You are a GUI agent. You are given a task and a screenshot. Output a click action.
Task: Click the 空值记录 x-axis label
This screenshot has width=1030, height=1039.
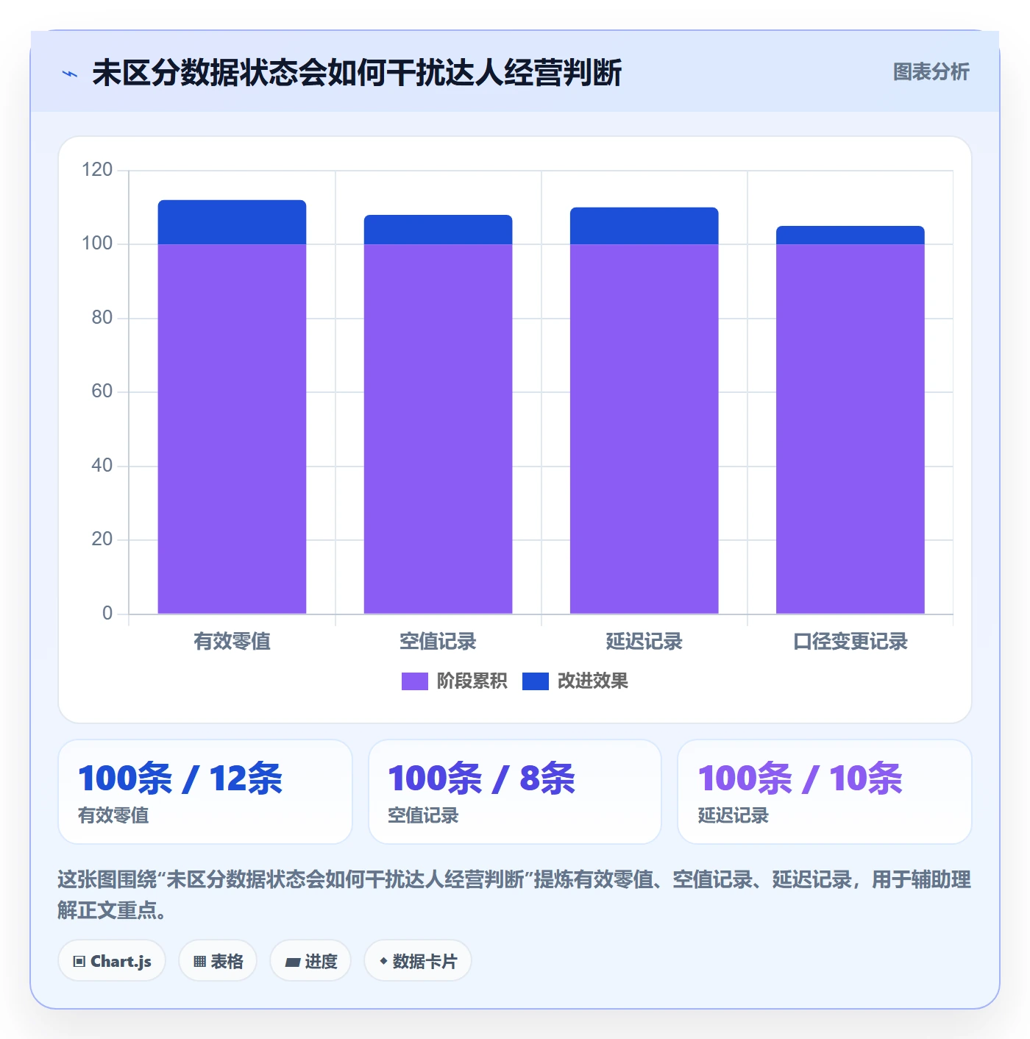[438, 642]
